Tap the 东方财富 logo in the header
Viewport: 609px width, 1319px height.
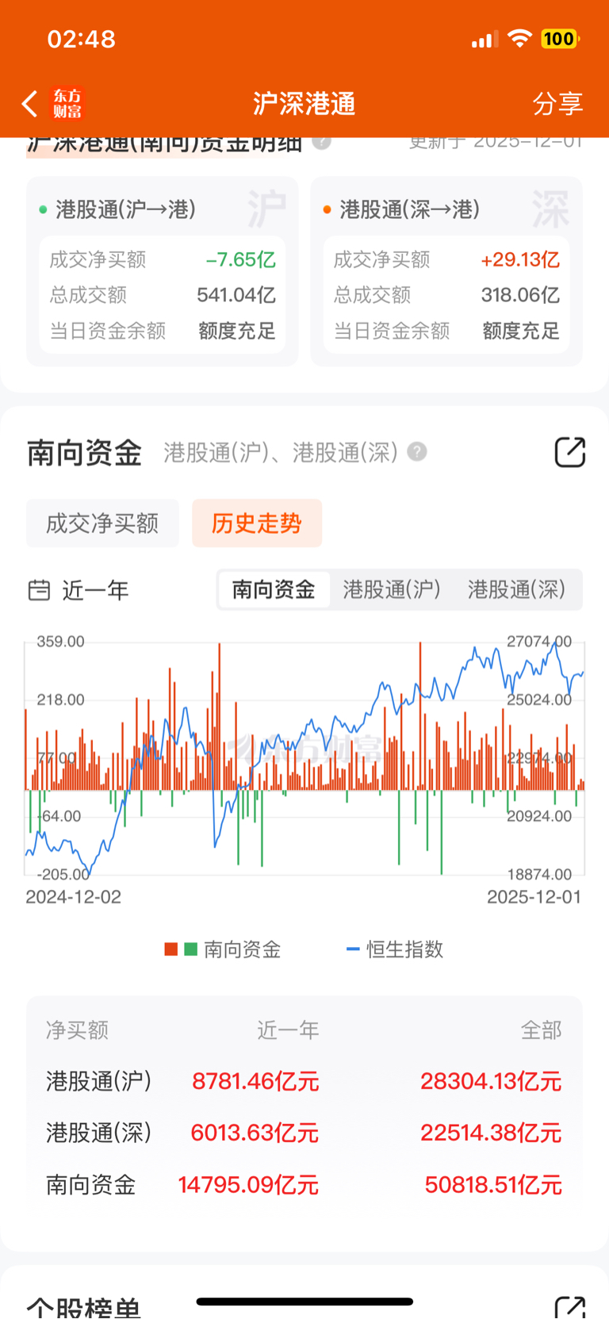pos(67,103)
